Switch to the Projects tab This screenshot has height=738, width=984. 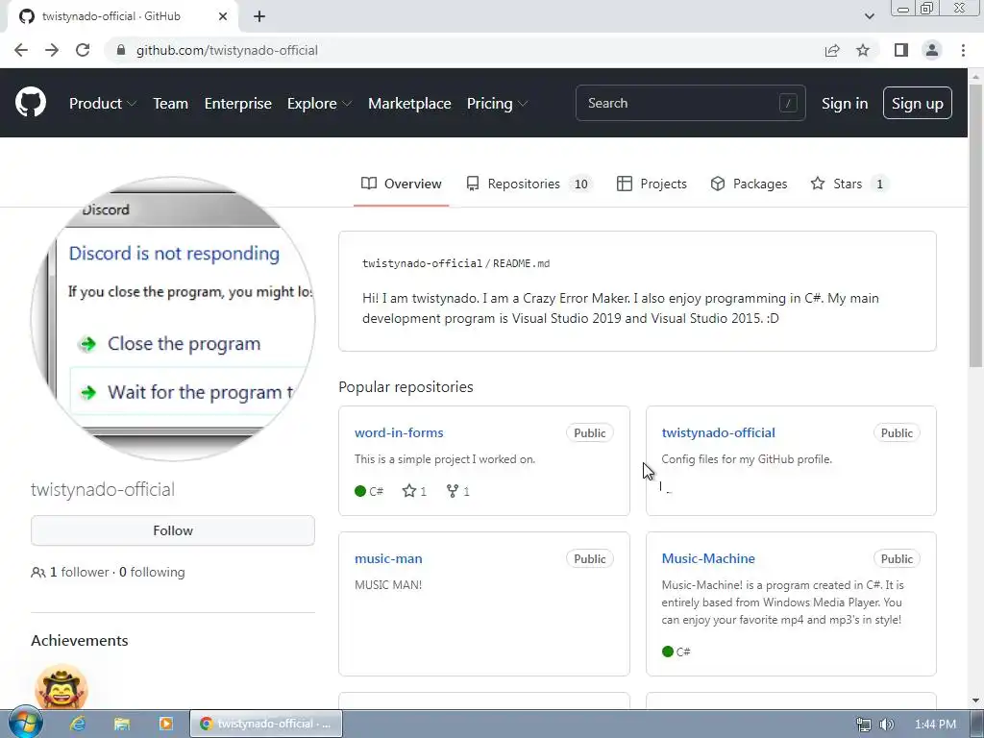point(652,184)
